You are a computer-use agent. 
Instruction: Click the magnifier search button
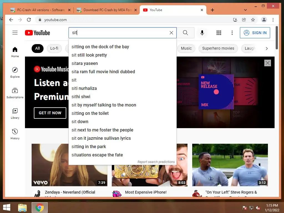pyautogui.click(x=186, y=33)
